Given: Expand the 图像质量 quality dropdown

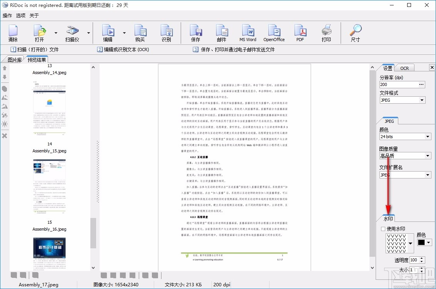Looking at the screenshot, I should 428,156.
